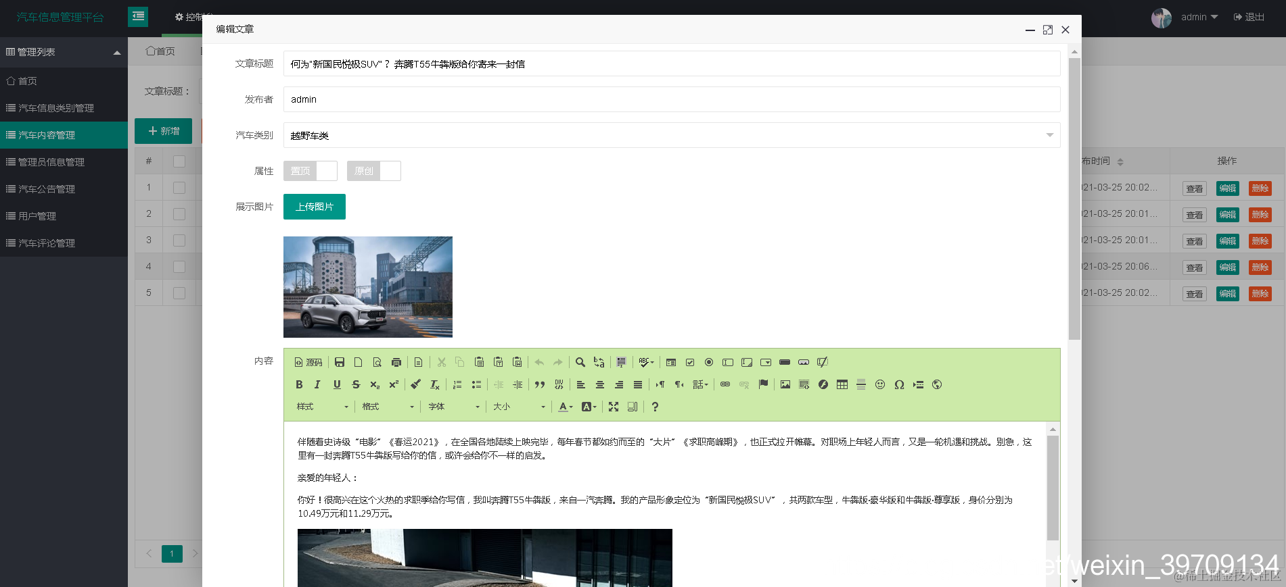Insert a bulleted list in the editor
The image size is (1286, 587).
(x=476, y=385)
